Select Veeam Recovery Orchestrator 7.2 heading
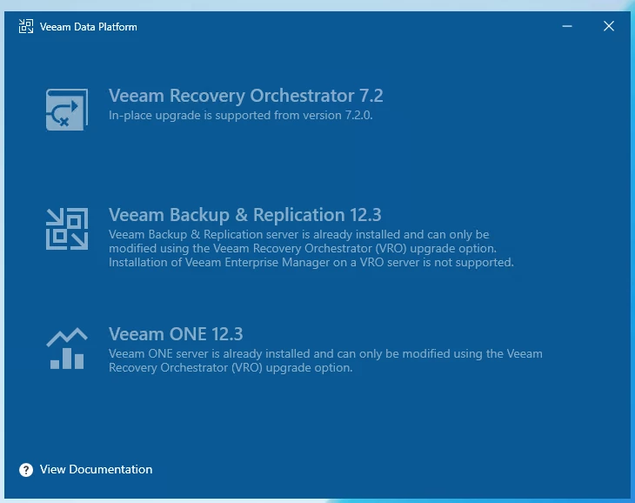This screenshot has width=635, height=503. [246, 96]
